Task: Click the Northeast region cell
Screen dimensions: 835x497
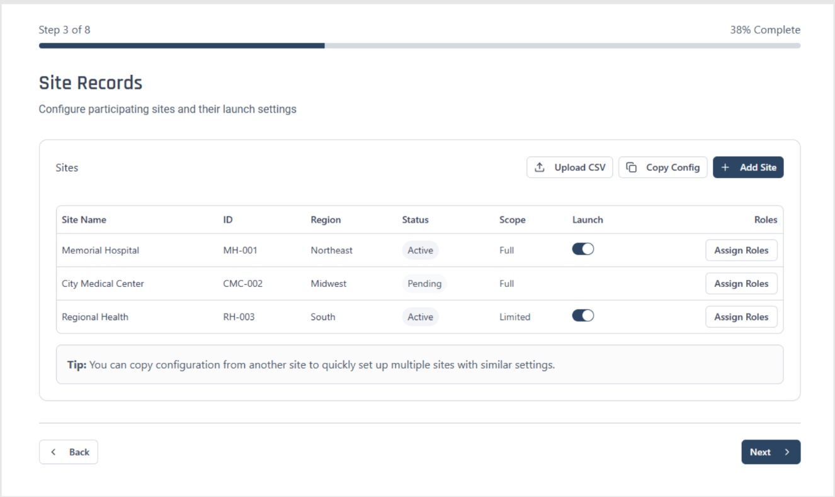Action: [331, 250]
